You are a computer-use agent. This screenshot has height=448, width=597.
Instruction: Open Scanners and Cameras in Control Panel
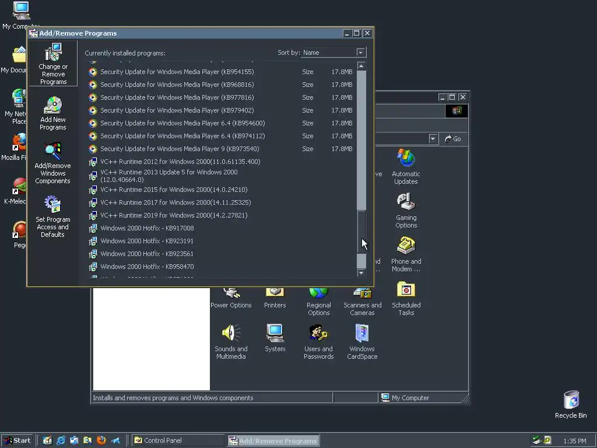pyautogui.click(x=362, y=301)
